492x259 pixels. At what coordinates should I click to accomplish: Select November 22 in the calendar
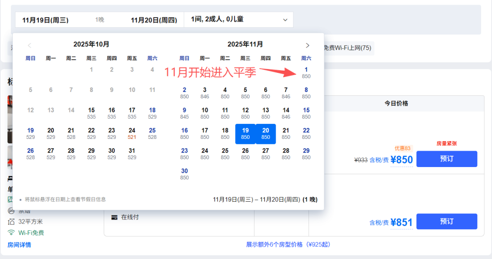pos(306,133)
